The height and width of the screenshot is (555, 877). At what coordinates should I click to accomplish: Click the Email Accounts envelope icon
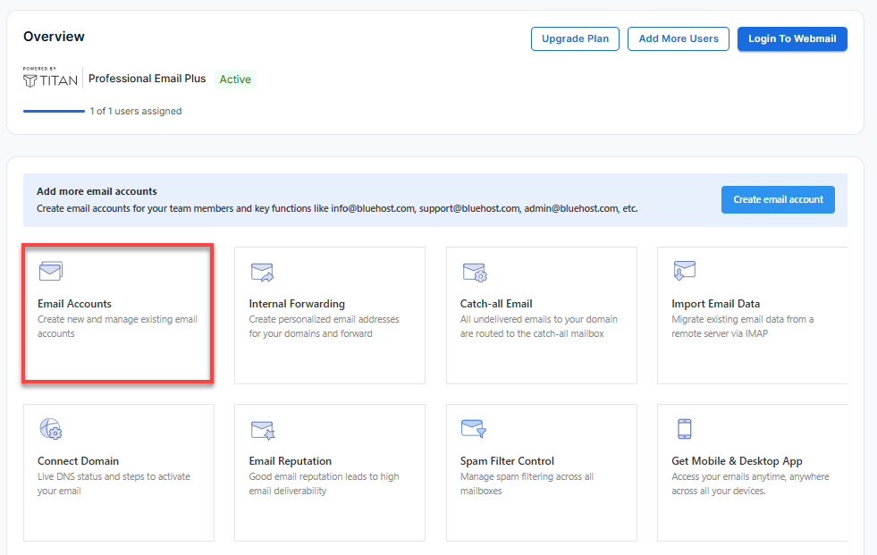coord(51,271)
